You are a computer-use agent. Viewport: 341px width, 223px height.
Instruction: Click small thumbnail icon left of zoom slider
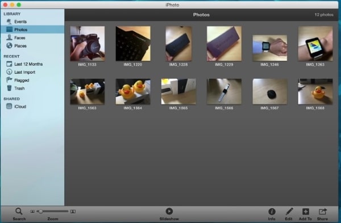[32, 211]
